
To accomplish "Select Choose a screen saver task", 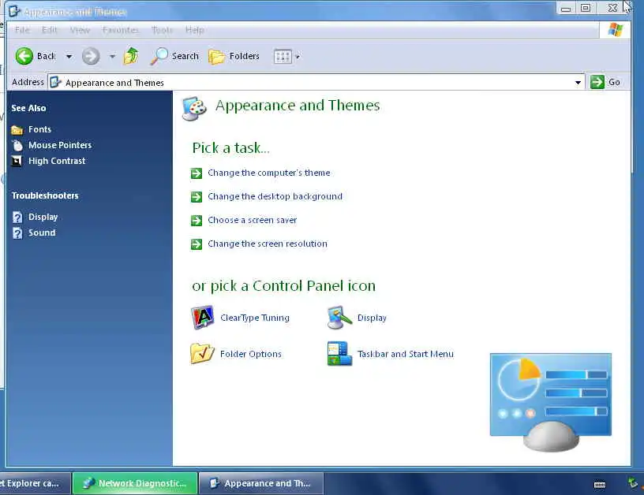I will pyautogui.click(x=253, y=220).
